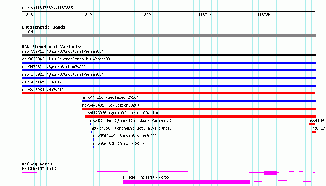Click the nsv4547964 variant label
Screen dimensions: 326x186
point(131,128)
